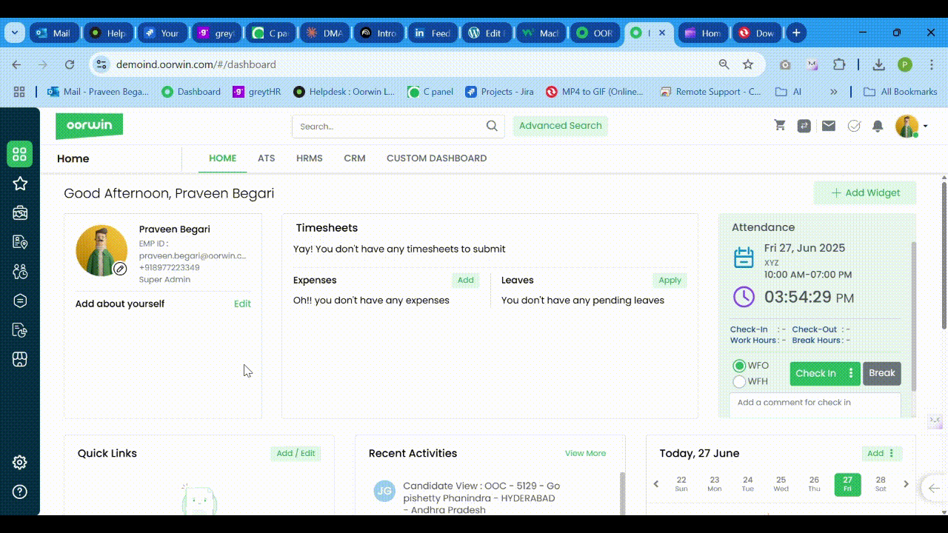Screen dimensions: 948x533
Task: Expand the side panel arrow at right edge
Action: click(935, 488)
